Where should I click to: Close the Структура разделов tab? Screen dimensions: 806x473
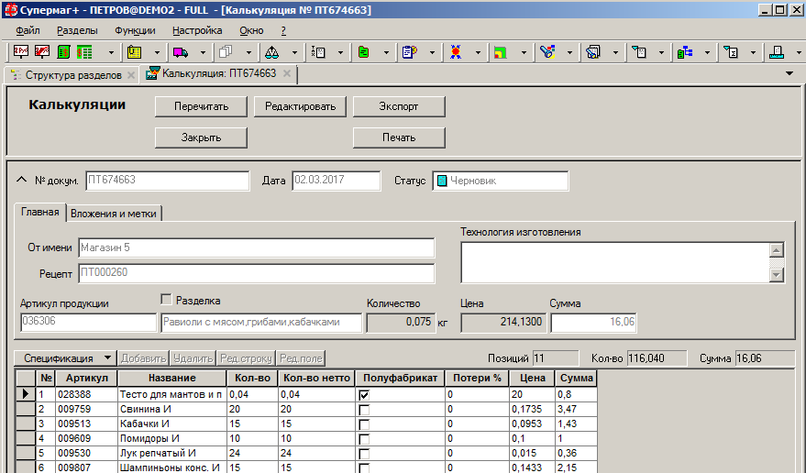point(131,75)
